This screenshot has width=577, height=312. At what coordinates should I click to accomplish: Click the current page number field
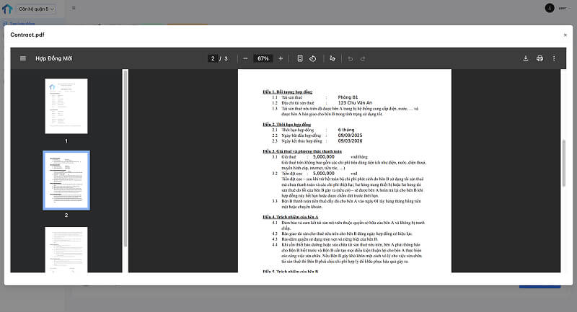click(213, 58)
